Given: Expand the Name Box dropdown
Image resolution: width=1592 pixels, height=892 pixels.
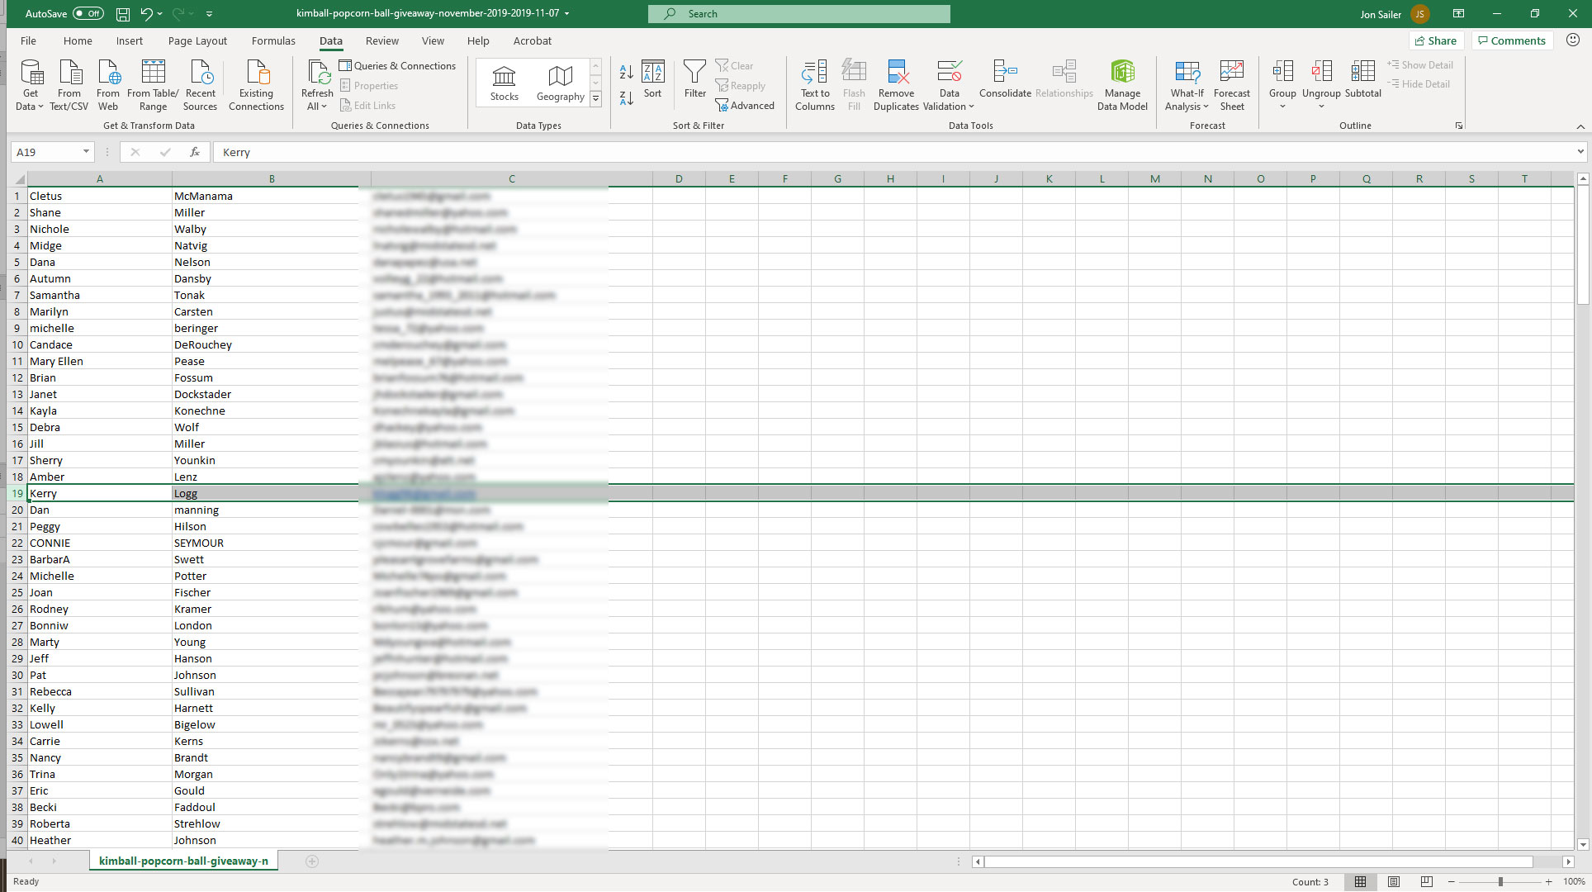Looking at the screenshot, I should [86, 152].
